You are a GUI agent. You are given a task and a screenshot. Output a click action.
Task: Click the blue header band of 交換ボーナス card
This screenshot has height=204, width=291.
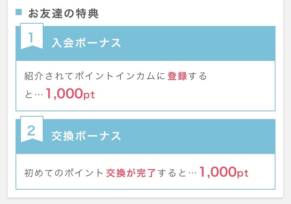point(145,137)
